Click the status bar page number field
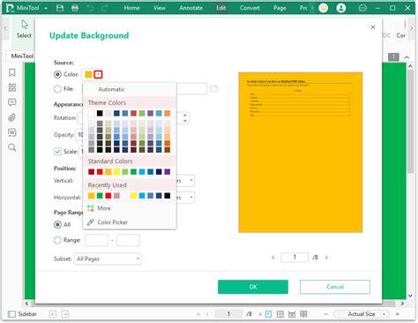 [x=228, y=314]
